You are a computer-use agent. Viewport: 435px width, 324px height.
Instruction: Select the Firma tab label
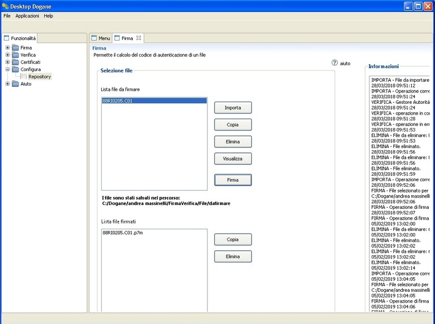click(x=127, y=38)
